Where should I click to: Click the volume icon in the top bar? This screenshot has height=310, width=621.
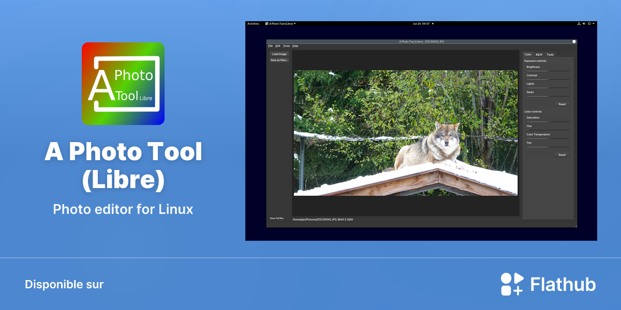[x=584, y=24]
